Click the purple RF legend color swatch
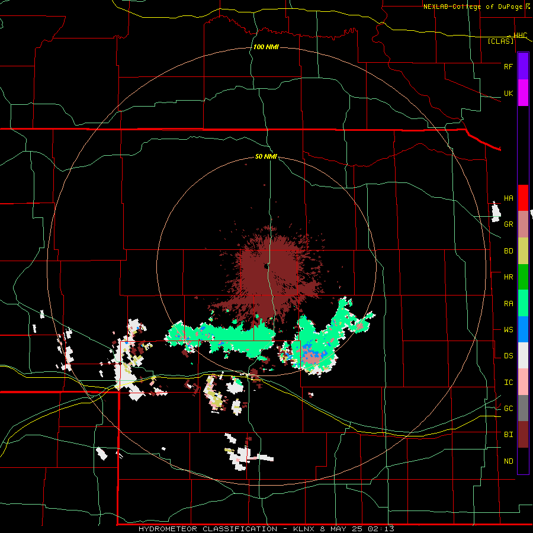The height and width of the screenshot is (533, 533). 523,66
